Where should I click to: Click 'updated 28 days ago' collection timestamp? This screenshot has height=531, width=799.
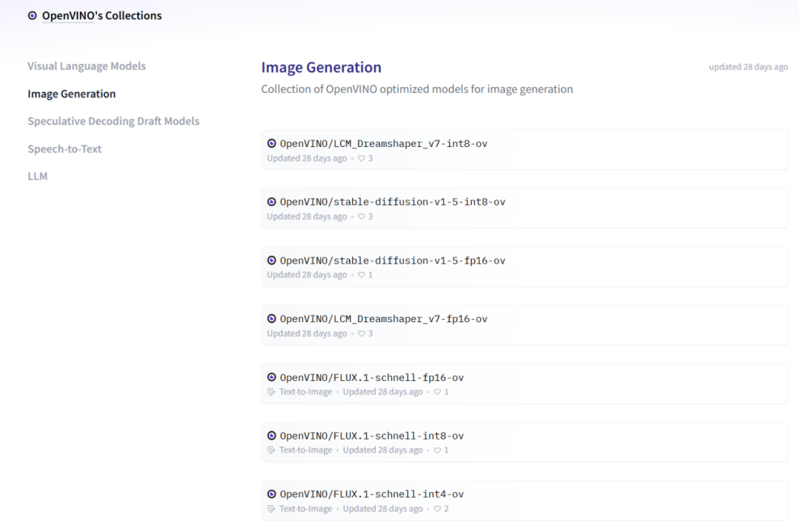pyautogui.click(x=748, y=67)
